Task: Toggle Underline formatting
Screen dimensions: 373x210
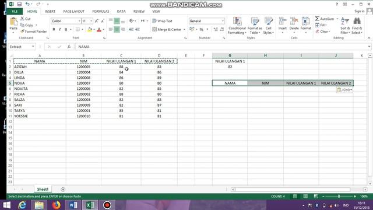Action: [66, 29]
